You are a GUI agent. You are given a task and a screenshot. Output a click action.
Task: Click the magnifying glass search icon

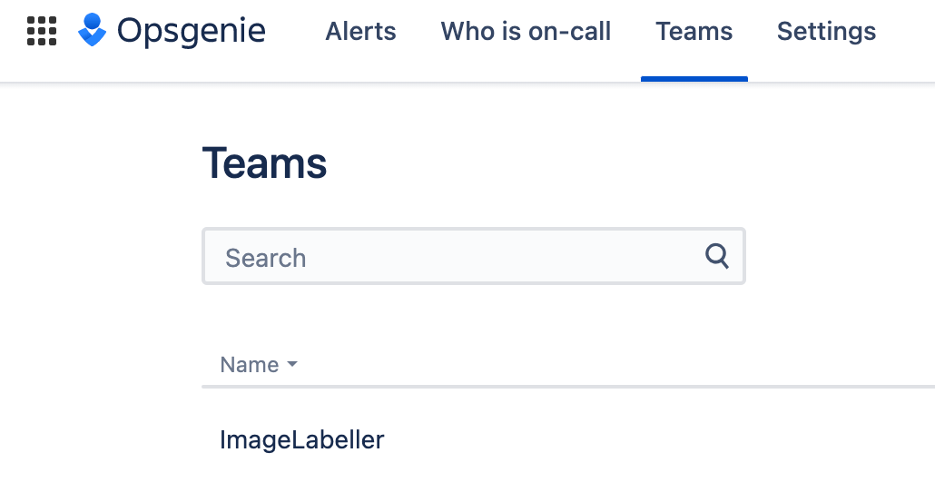[717, 257]
